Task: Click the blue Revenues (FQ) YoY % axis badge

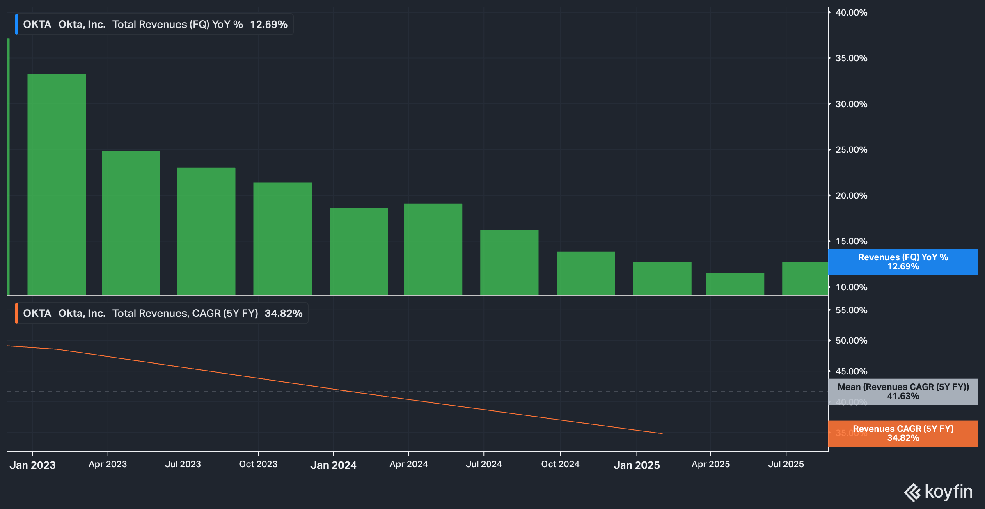Action: [903, 261]
